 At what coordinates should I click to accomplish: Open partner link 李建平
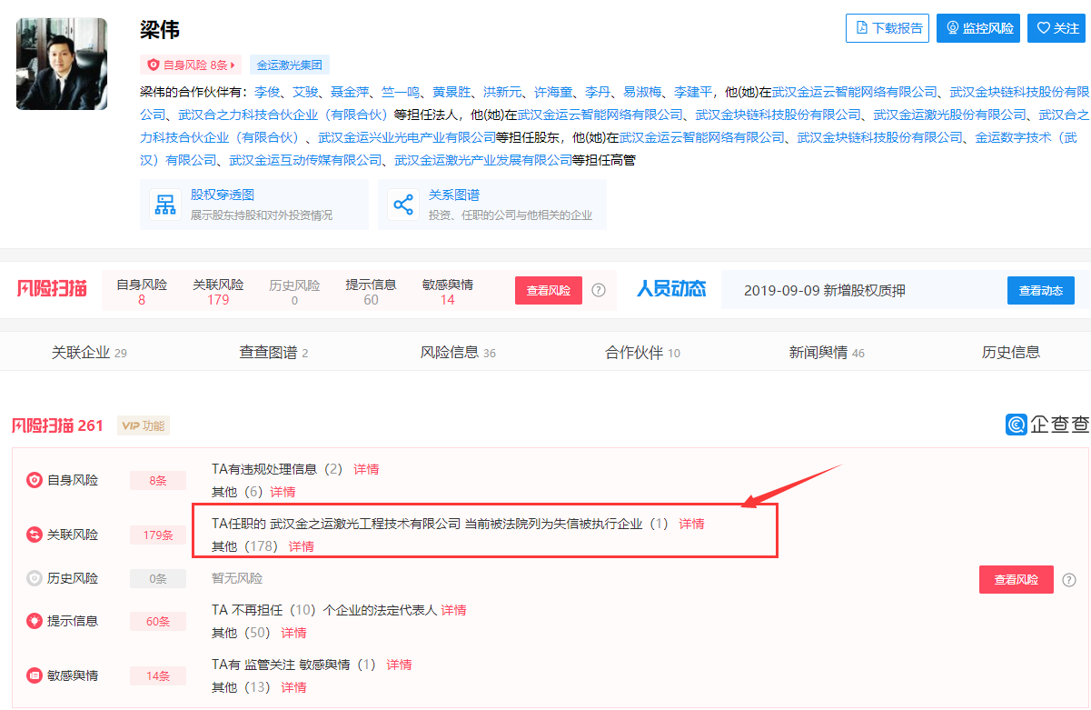click(693, 93)
